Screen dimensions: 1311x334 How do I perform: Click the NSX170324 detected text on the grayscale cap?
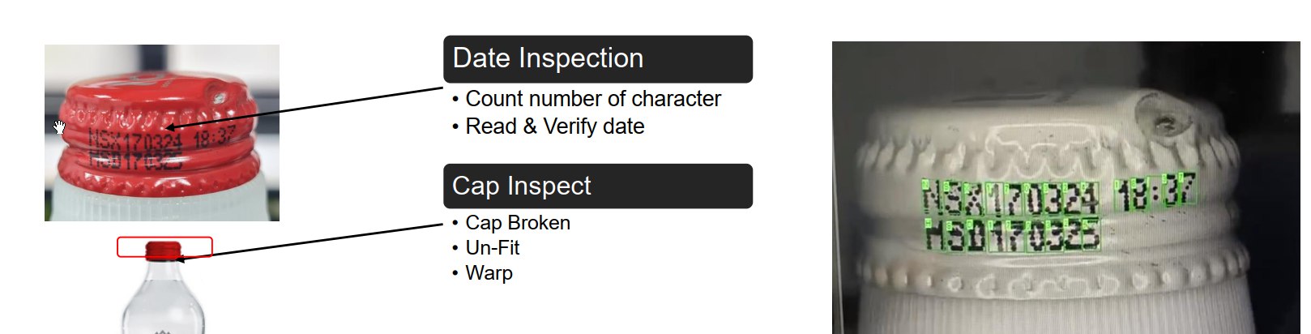pos(1010,198)
